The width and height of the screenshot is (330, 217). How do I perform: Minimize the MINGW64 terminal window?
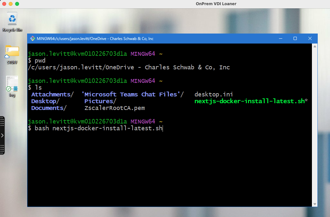coord(280,38)
